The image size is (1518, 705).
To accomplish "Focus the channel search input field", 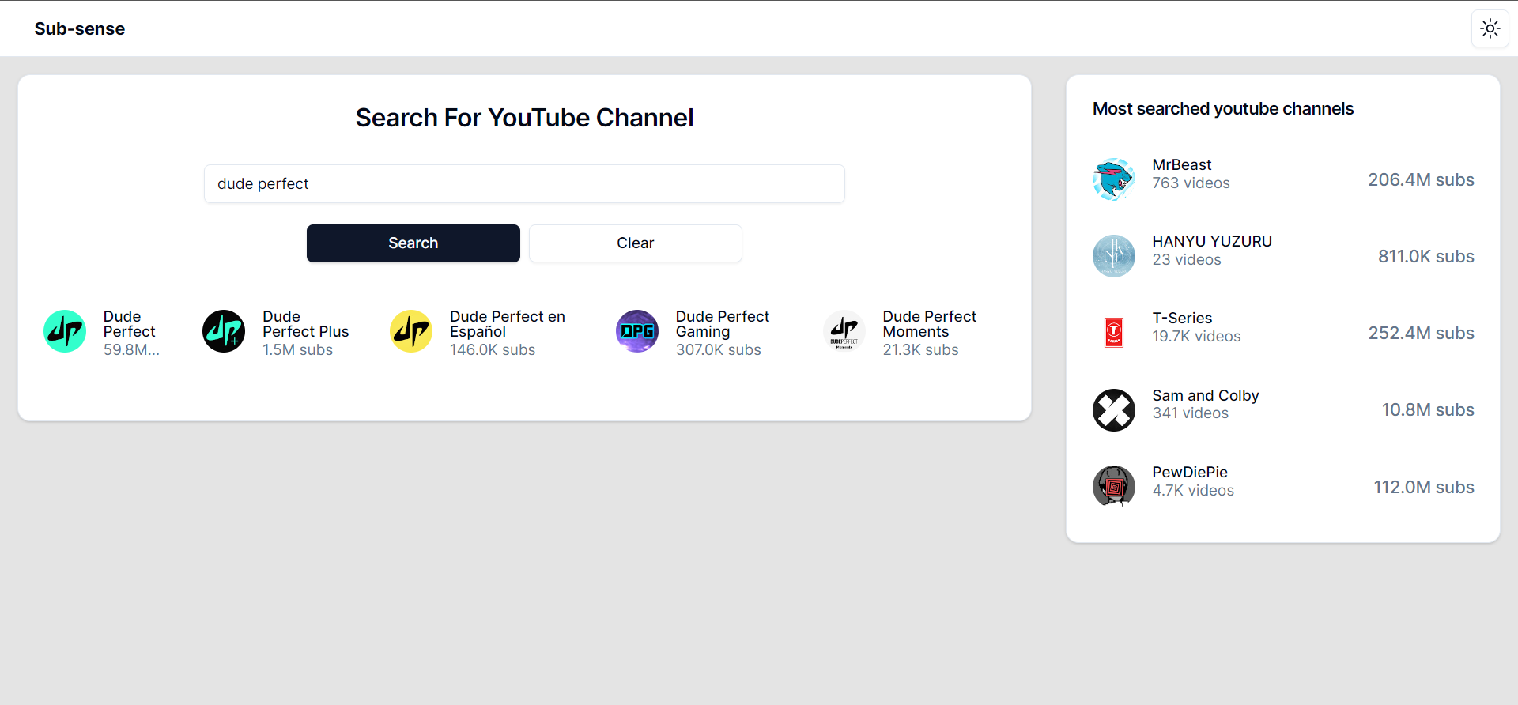I will tap(524, 183).
